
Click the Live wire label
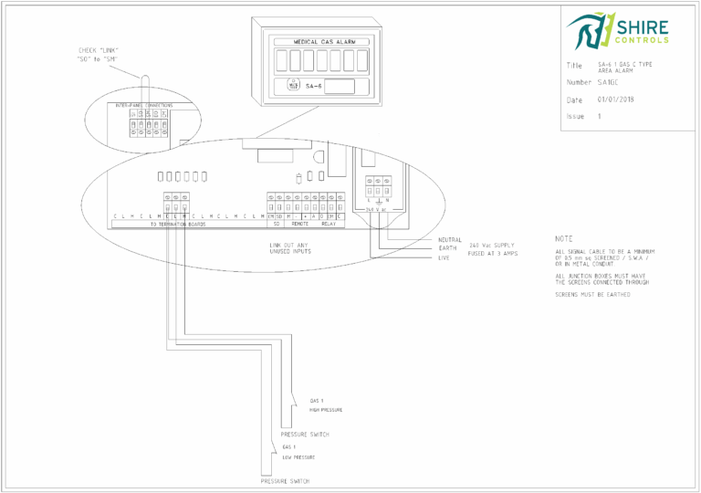click(444, 257)
